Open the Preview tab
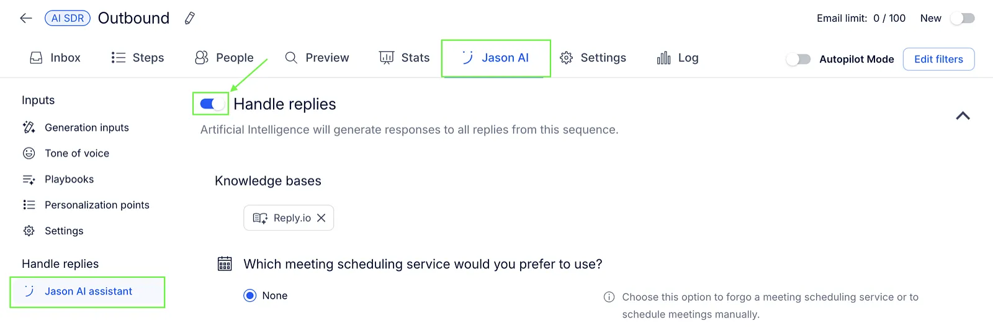Screen dimensions: 993x328 (x=317, y=58)
